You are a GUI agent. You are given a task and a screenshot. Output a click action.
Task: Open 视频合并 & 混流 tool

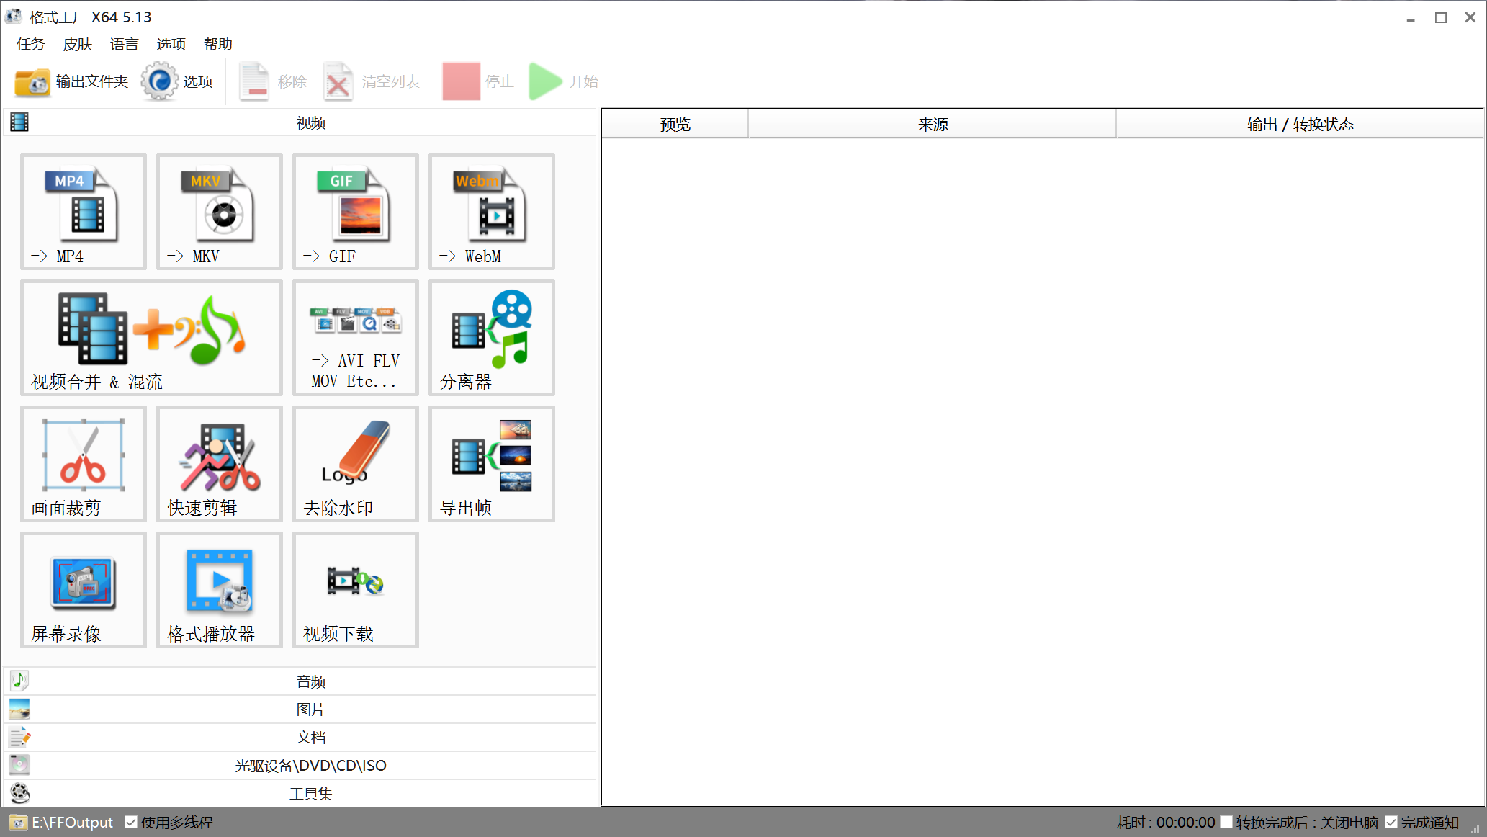[x=151, y=338]
